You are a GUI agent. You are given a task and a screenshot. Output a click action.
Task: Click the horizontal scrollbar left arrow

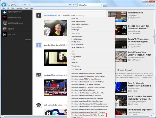[2, 116]
